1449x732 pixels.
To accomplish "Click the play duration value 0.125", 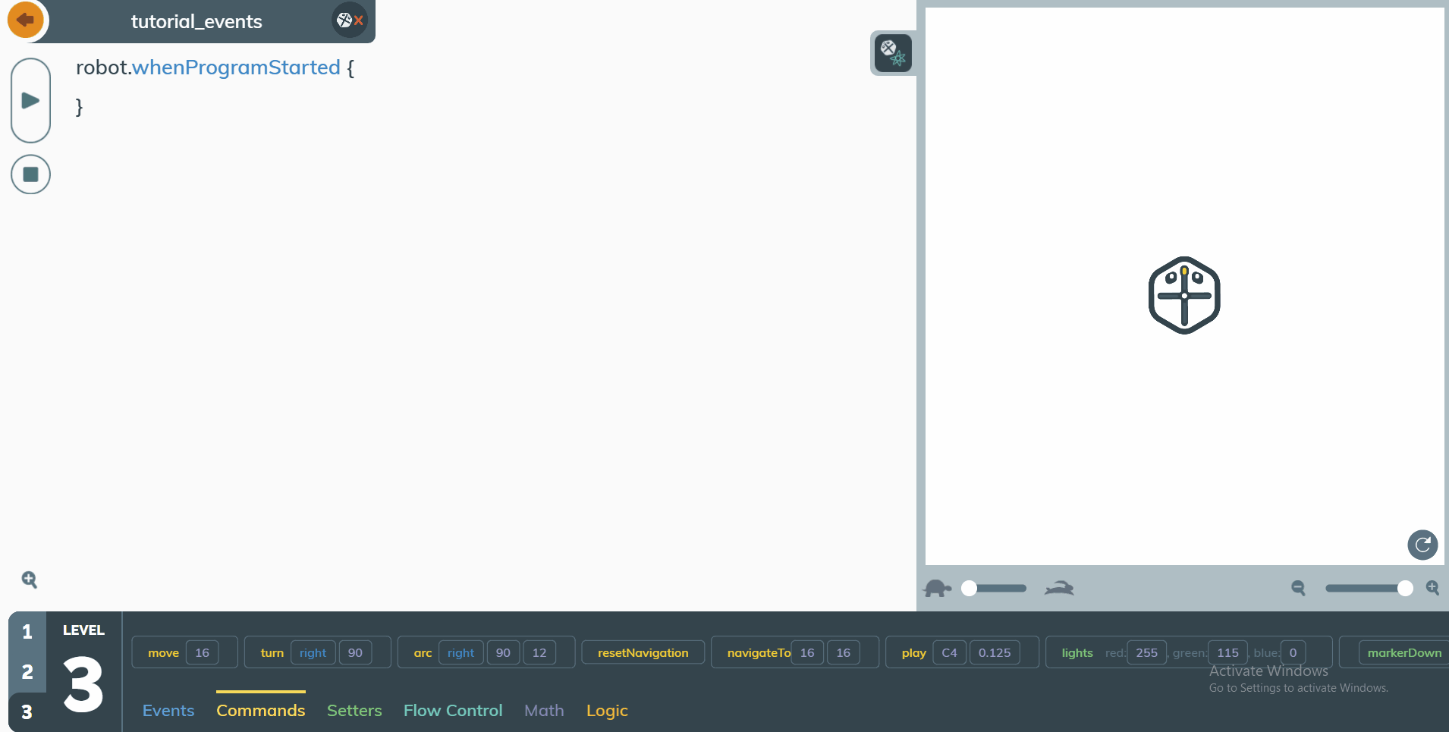I will 995,653.
